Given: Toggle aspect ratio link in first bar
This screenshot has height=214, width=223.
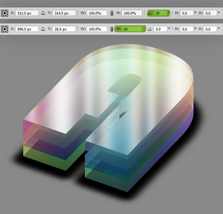Looking at the screenshot, I should (111, 13).
